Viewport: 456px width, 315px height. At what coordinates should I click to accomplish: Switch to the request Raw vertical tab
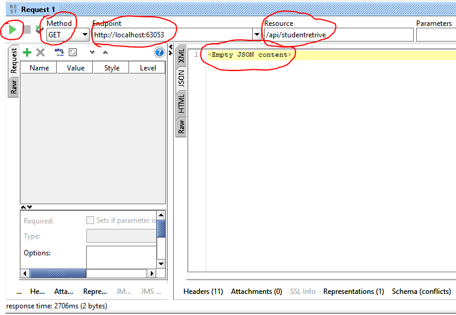click(14, 87)
